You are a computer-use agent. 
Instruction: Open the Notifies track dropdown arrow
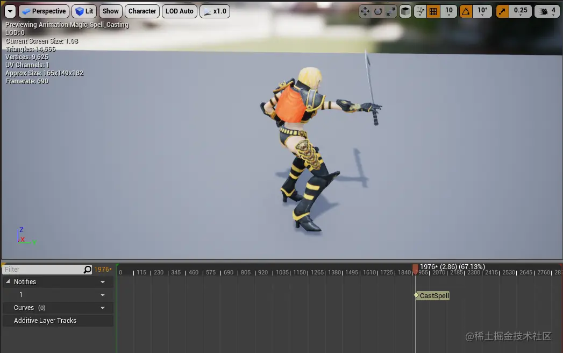[103, 282]
